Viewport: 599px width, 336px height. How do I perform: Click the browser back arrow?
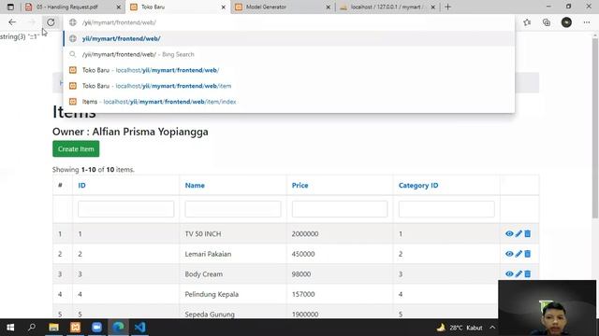[12, 22]
